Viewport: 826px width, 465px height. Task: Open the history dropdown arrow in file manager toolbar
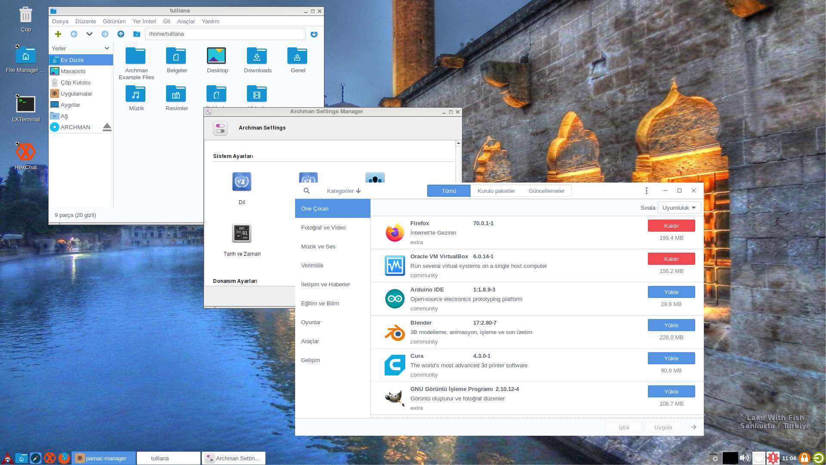coord(89,34)
